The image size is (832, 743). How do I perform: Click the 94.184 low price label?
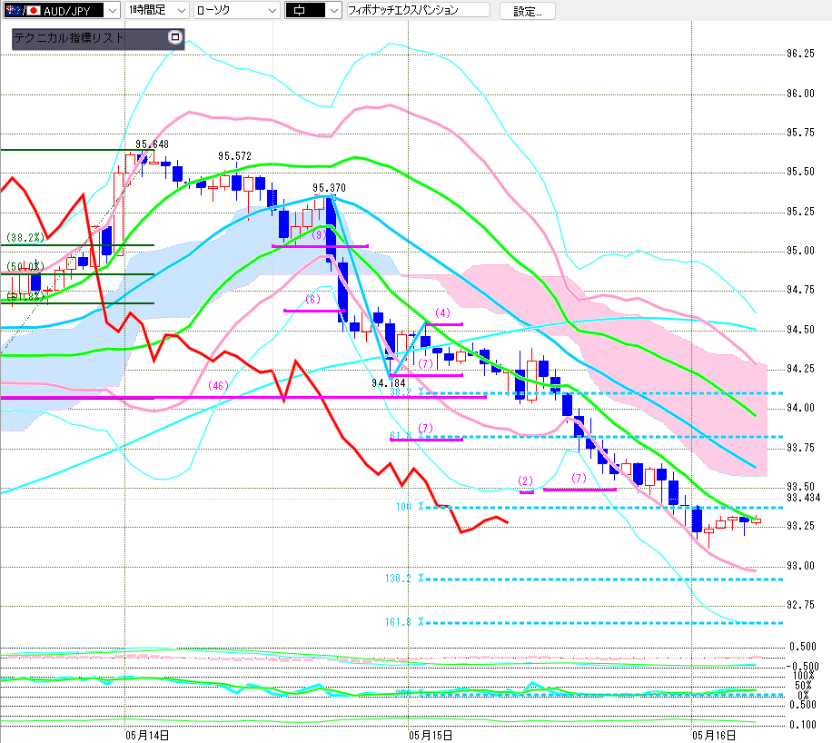coord(389,383)
